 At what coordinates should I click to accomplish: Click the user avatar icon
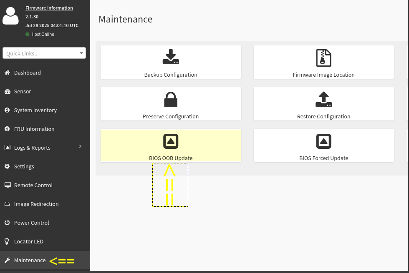[10, 16]
